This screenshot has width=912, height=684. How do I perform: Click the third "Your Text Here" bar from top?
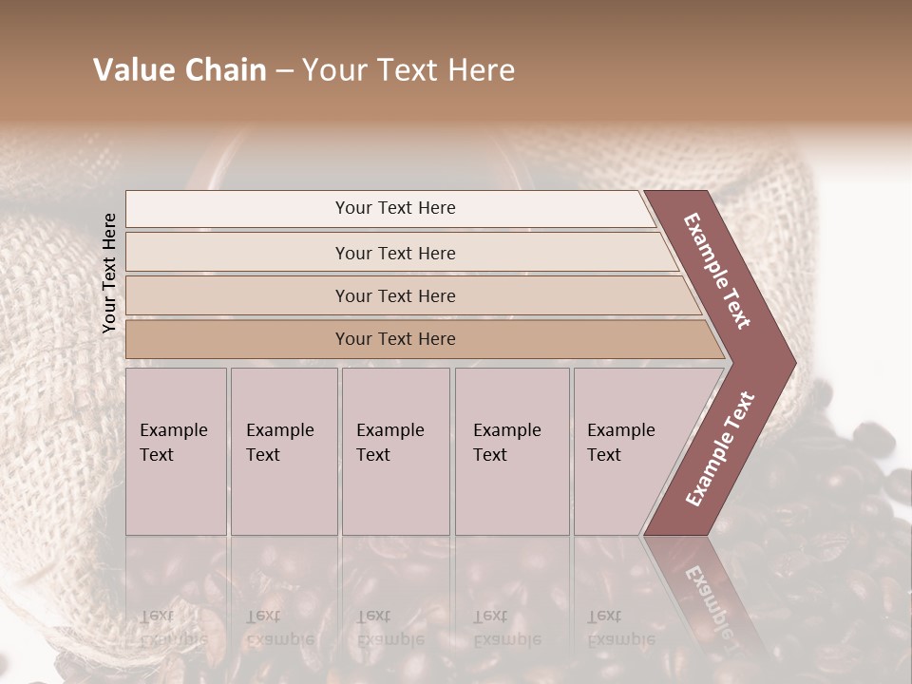pos(394,295)
